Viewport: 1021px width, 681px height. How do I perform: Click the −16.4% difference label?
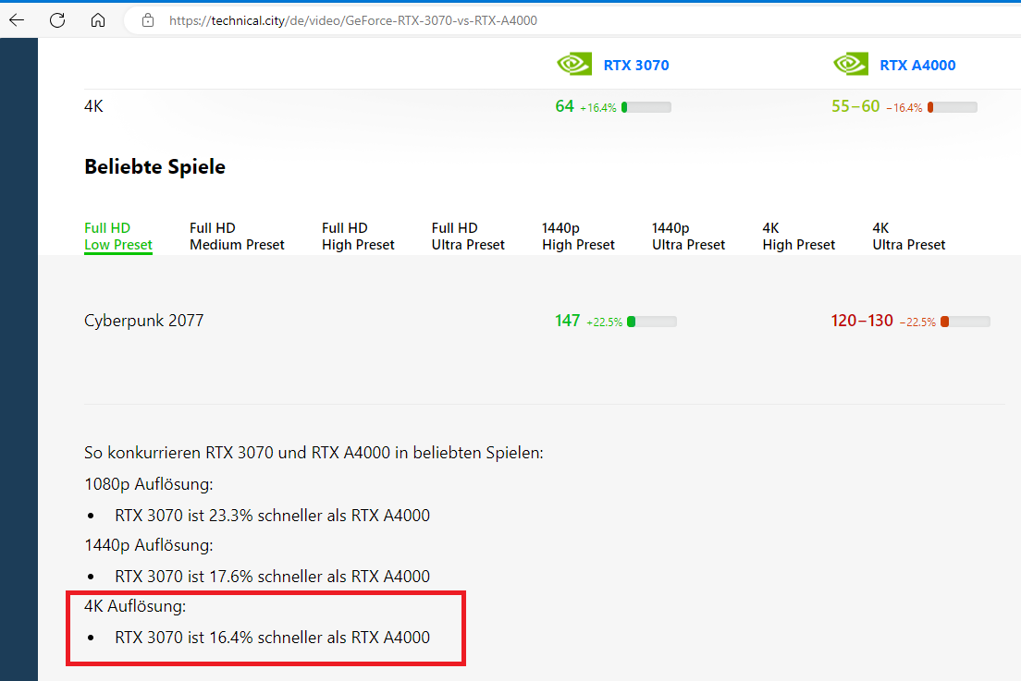pyautogui.click(x=904, y=108)
